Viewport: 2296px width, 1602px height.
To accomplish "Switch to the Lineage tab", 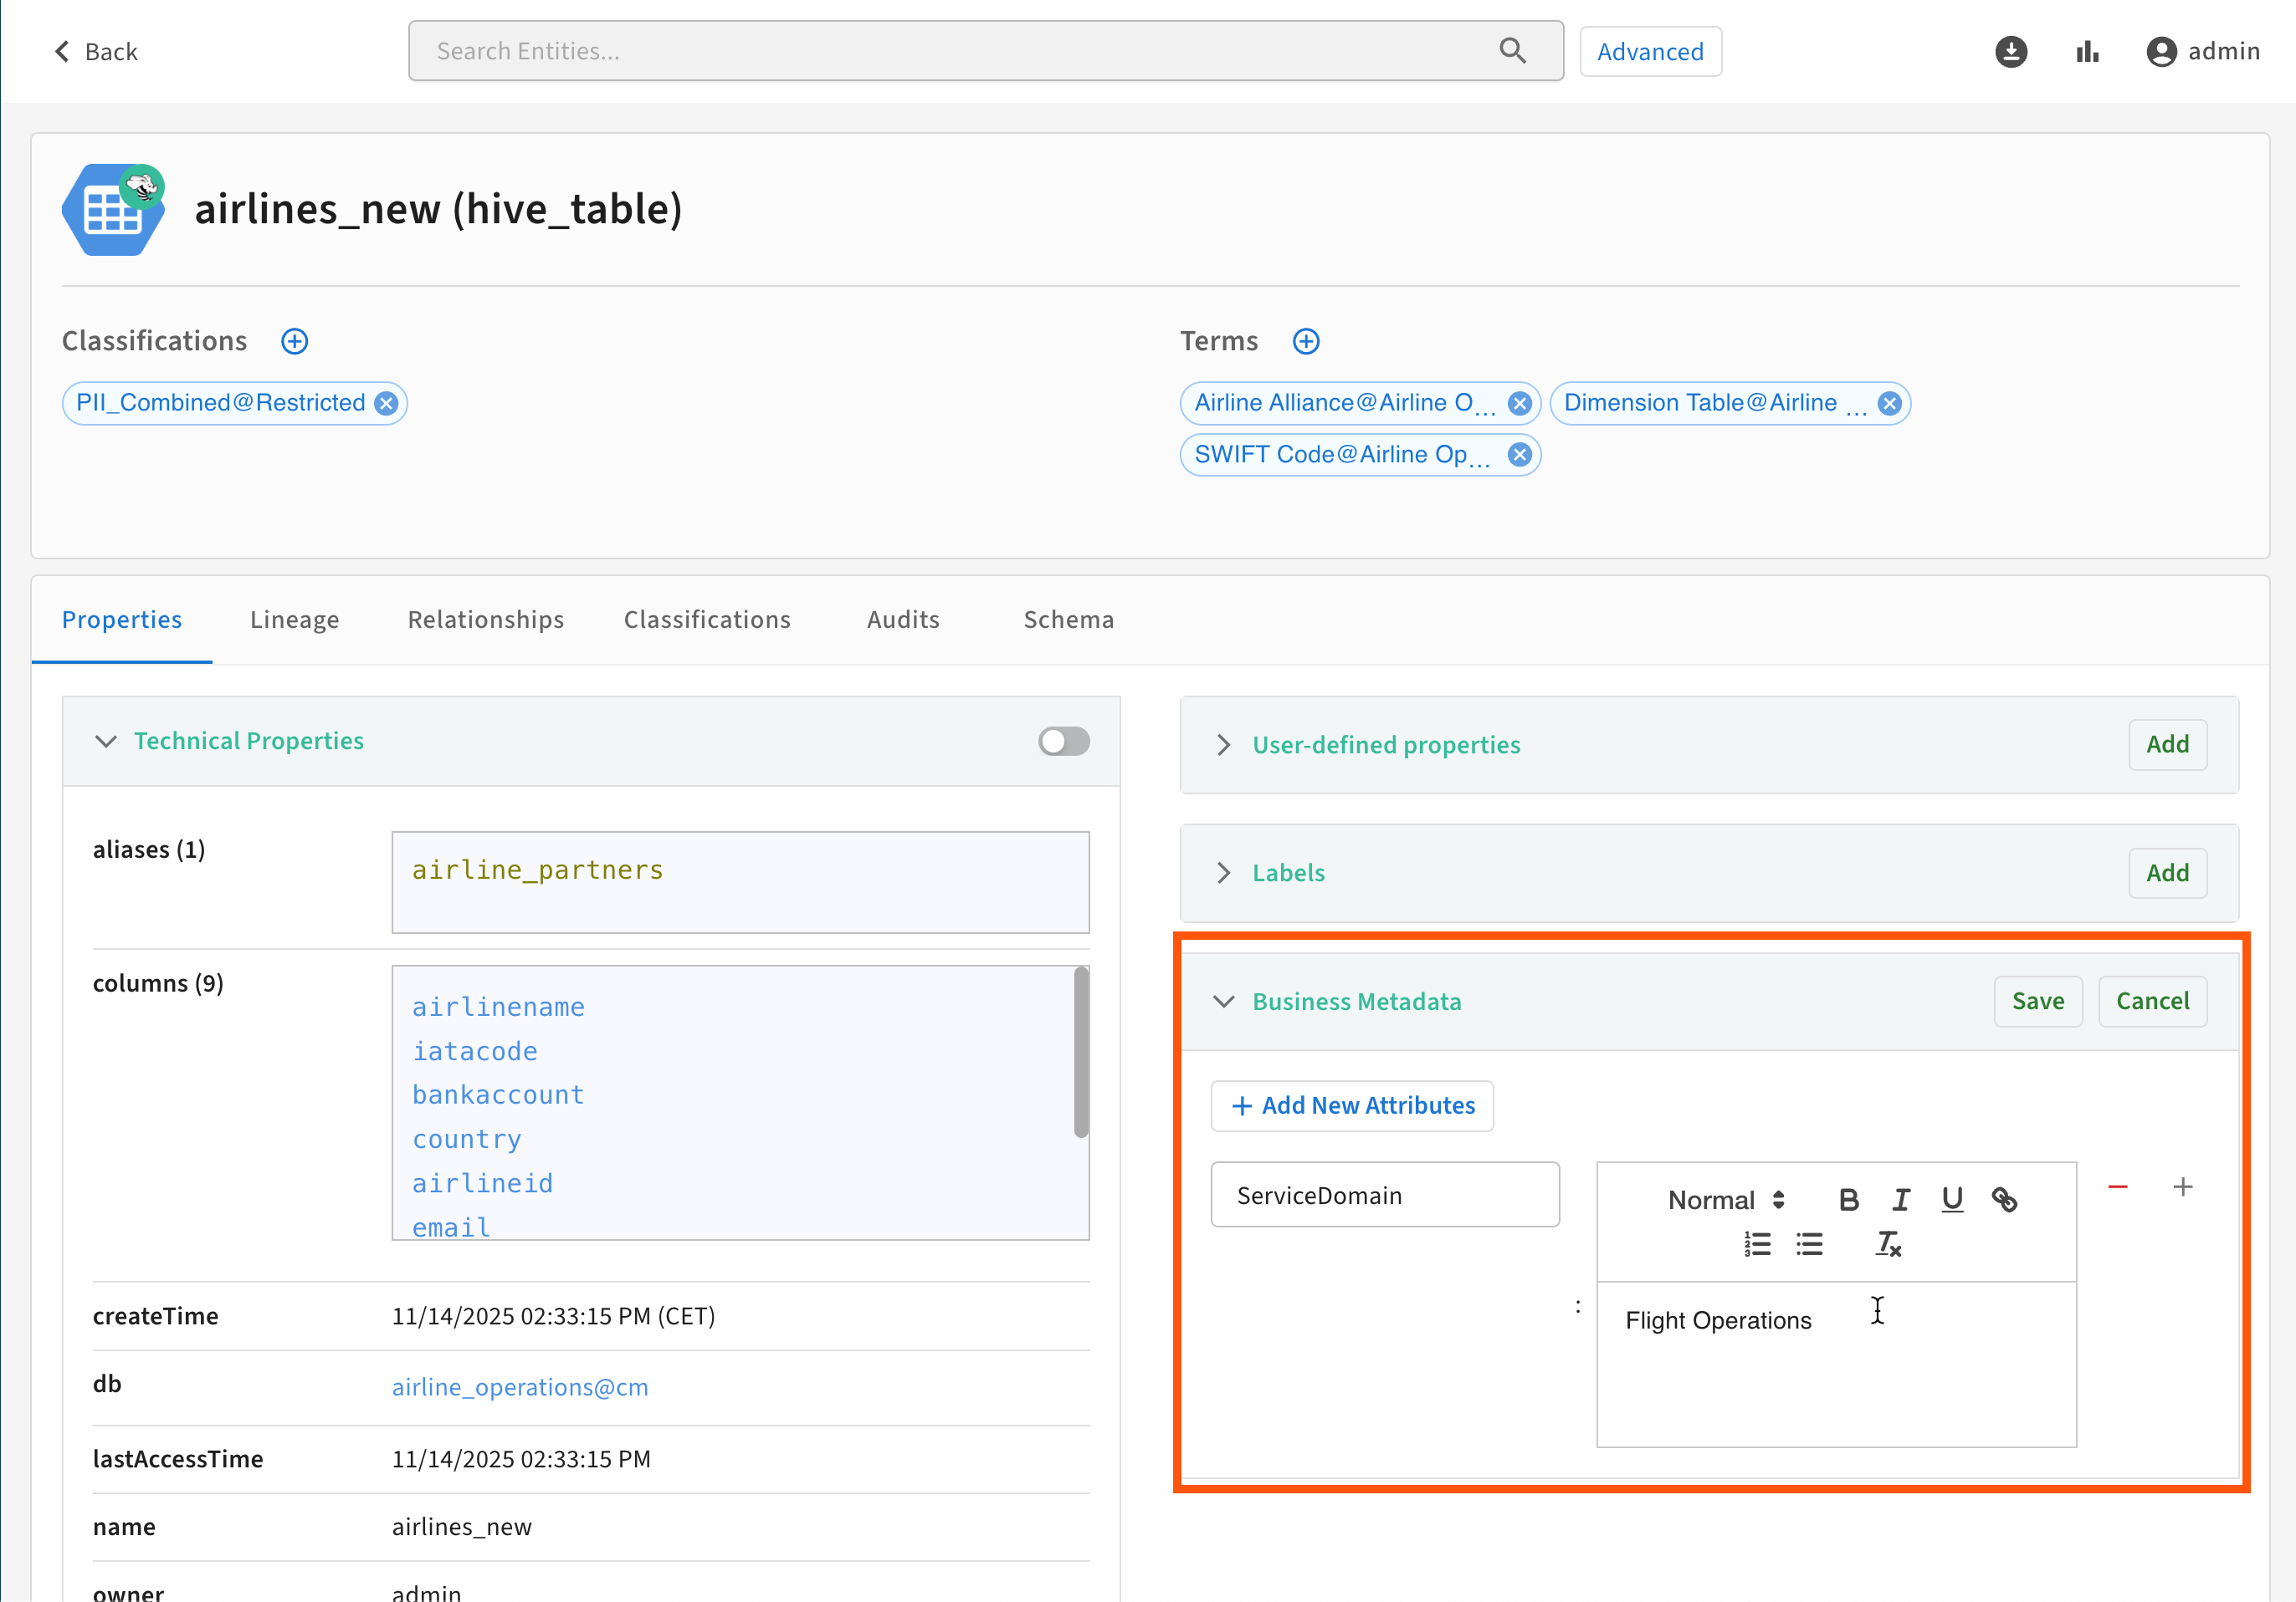I will [x=294, y=620].
